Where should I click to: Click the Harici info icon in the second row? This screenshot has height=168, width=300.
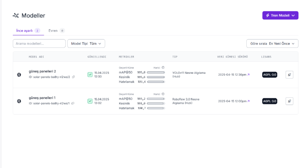(x=163, y=94)
